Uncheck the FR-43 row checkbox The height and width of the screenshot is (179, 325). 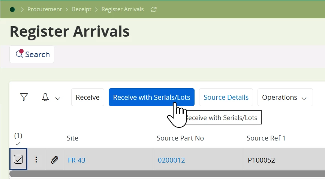pos(18,160)
